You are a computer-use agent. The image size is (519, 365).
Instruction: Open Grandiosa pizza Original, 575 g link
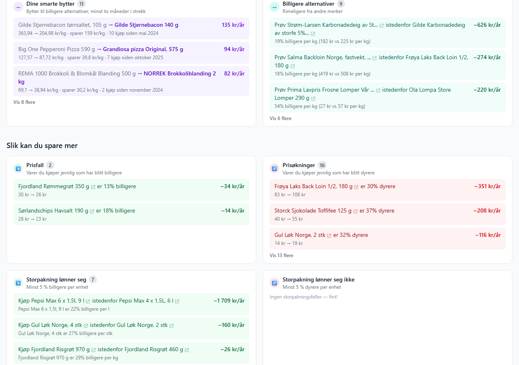(x=143, y=49)
